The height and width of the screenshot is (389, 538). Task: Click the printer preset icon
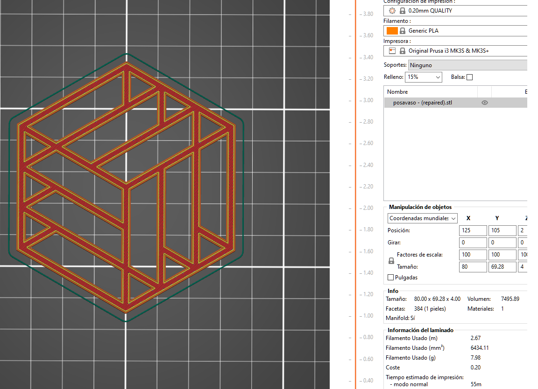tap(392, 51)
